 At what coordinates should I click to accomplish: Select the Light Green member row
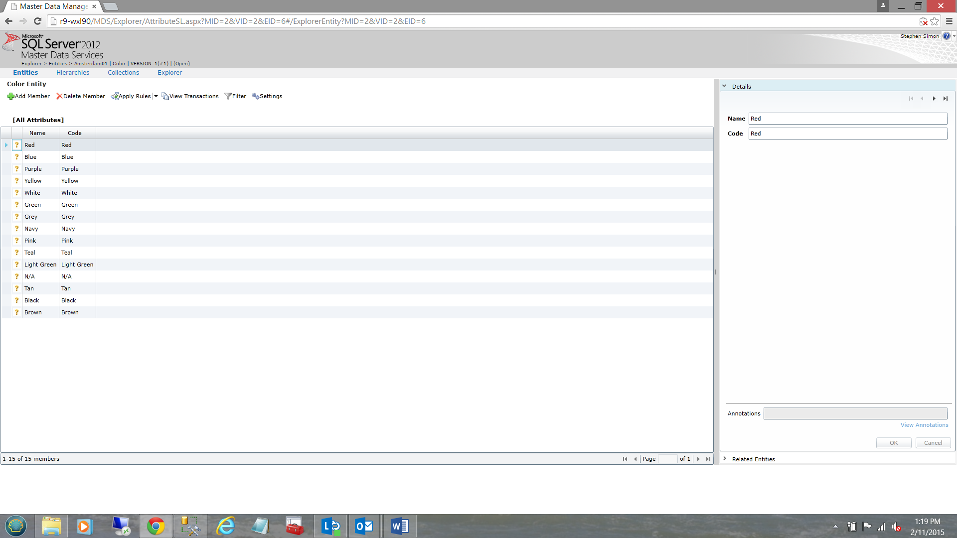pos(40,265)
